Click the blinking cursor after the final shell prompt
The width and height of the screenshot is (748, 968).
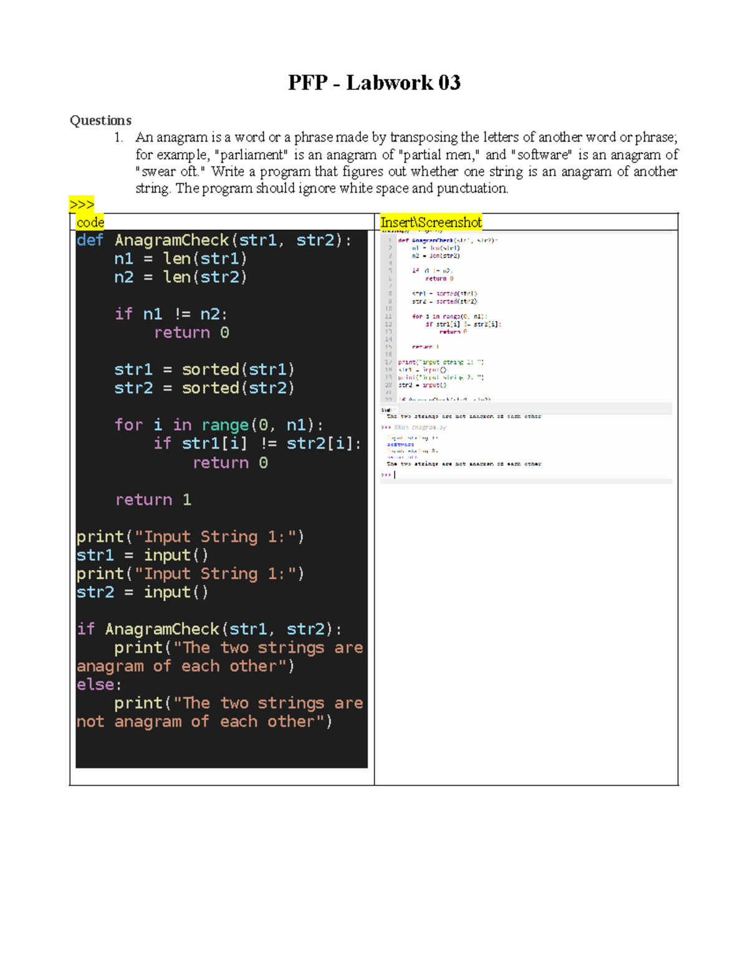pos(395,473)
